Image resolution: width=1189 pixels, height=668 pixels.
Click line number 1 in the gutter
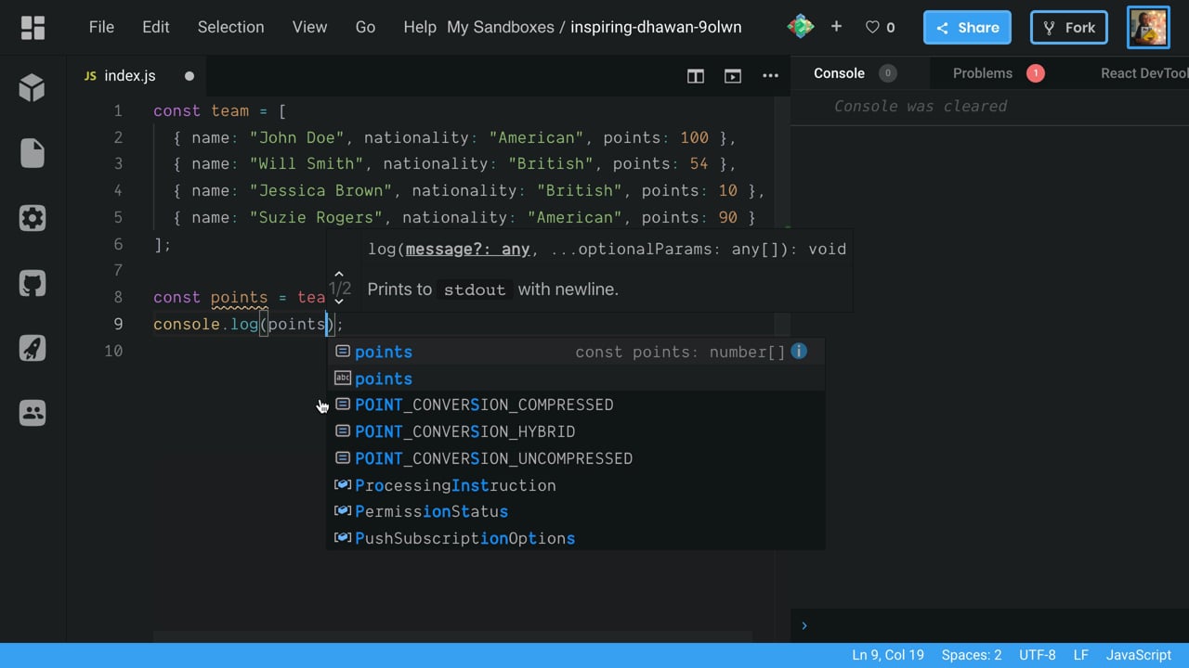118,111
